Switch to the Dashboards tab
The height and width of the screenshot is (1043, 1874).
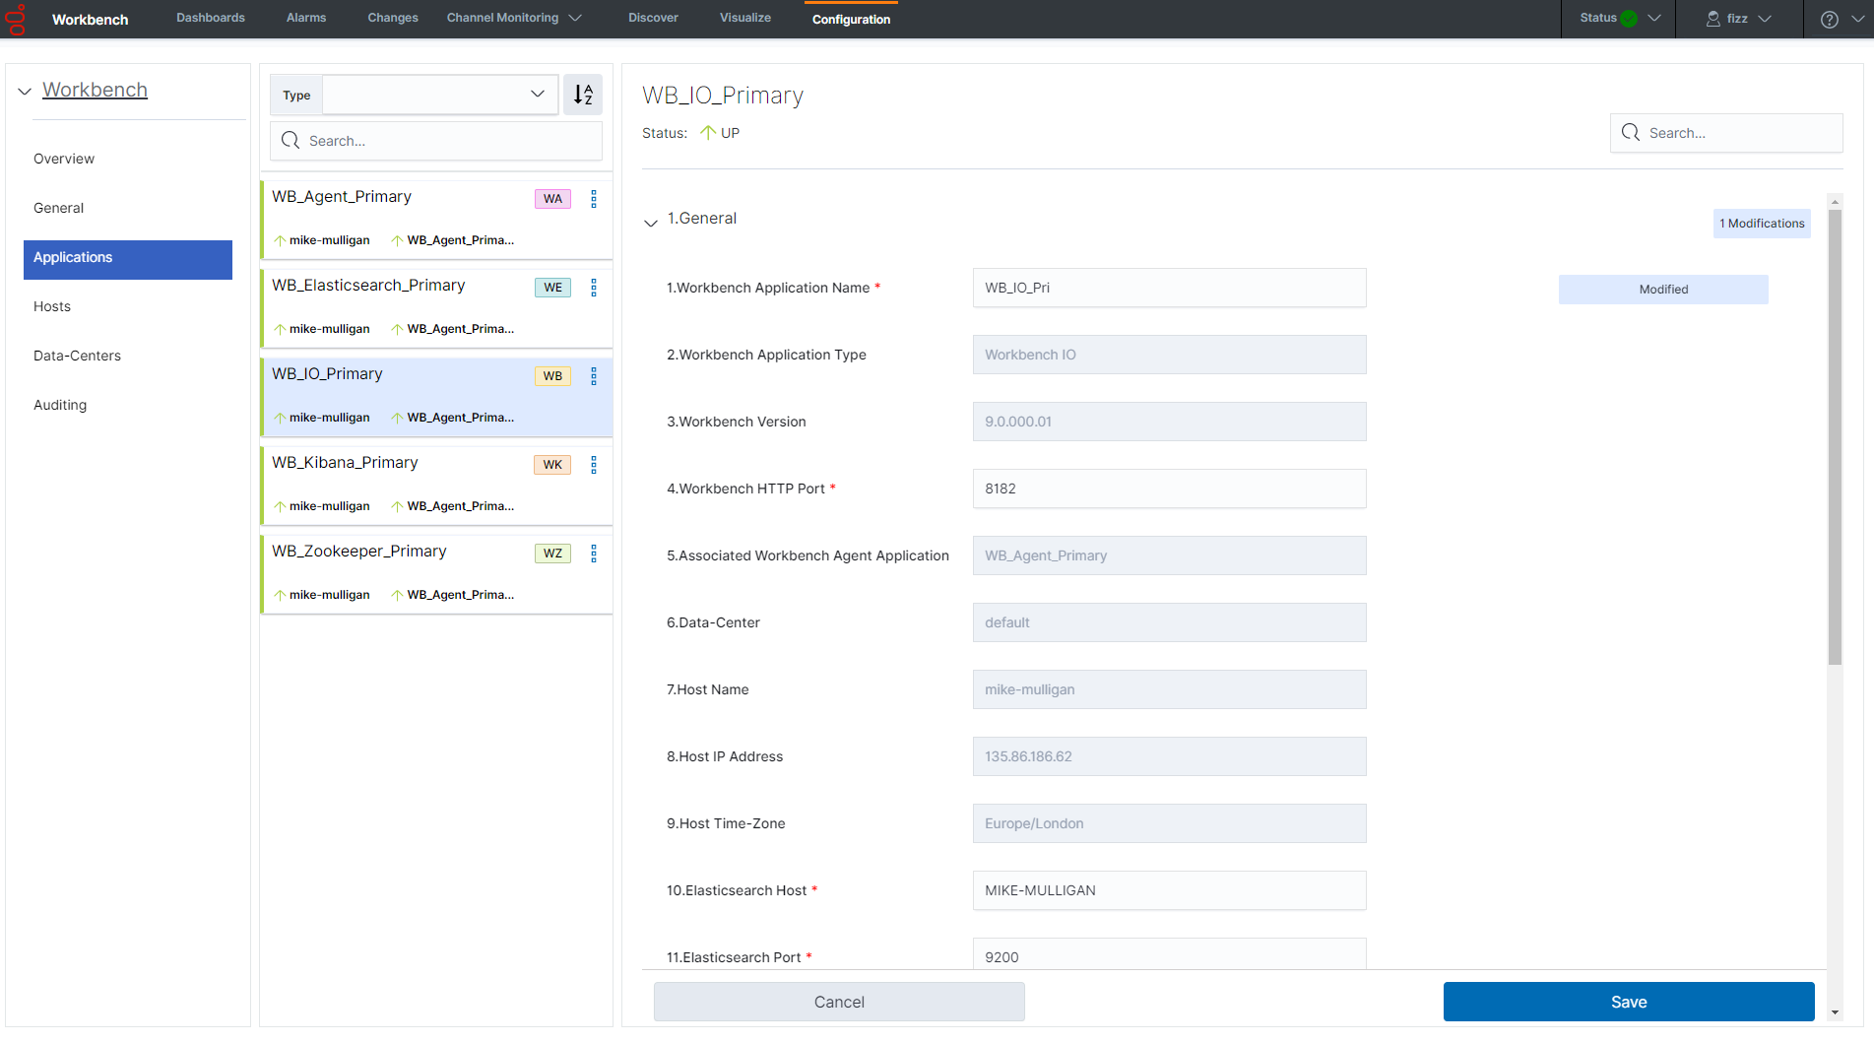point(211,18)
